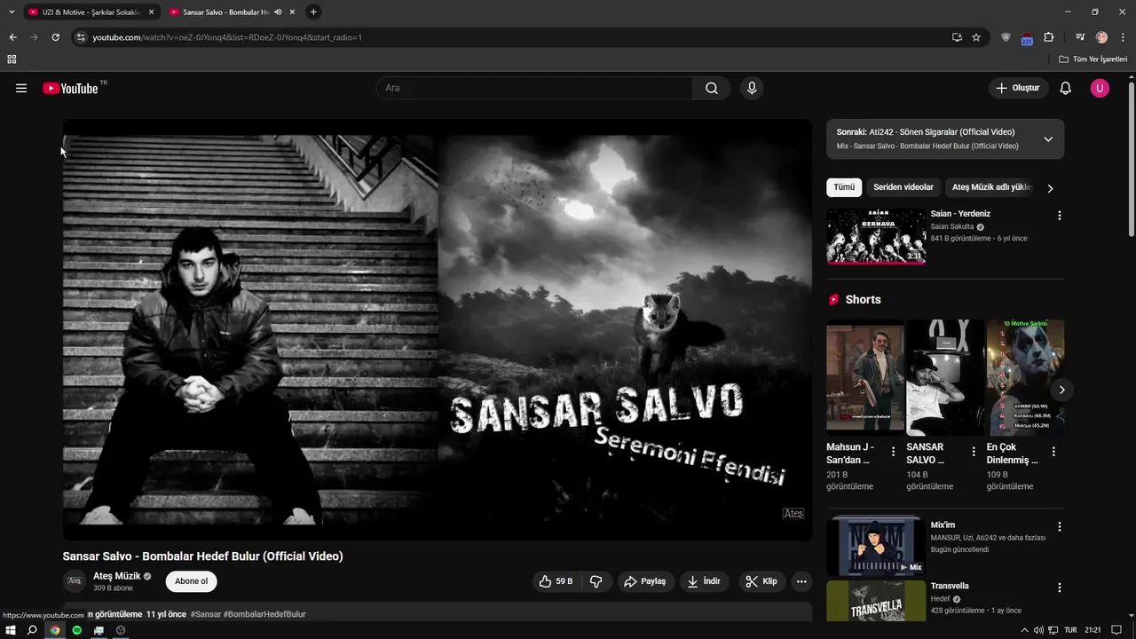Open options for Saian - Yerdeniz video

coord(1059,216)
